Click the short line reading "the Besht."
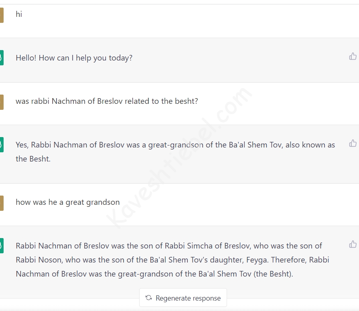359x311 pixels. tap(33, 159)
